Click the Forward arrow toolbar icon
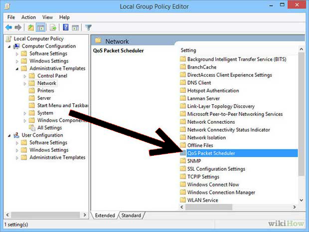The image size is (309, 232). [18, 27]
